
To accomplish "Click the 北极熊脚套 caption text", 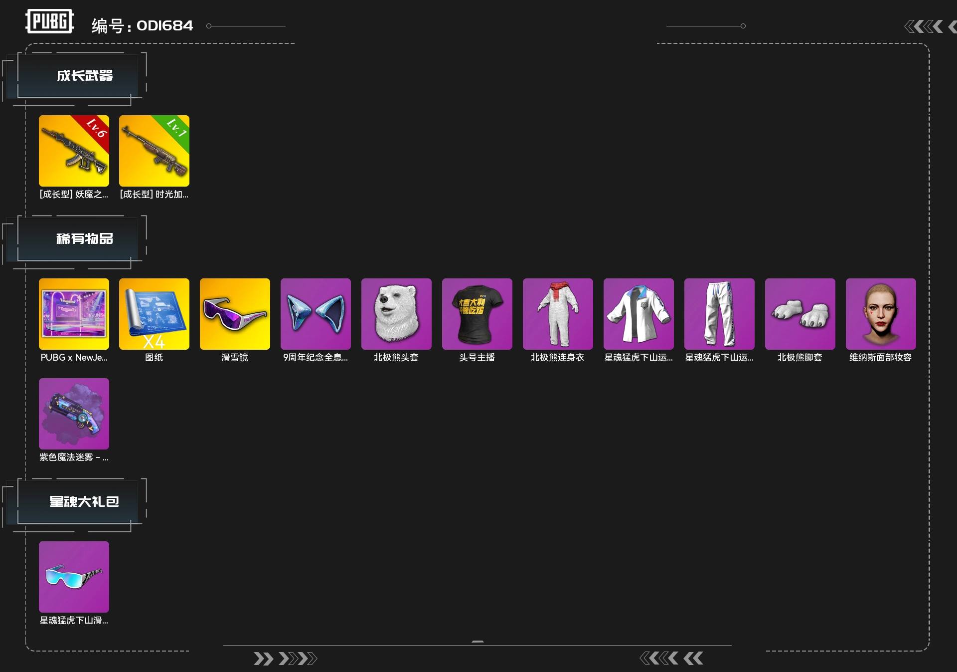I will coord(800,357).
